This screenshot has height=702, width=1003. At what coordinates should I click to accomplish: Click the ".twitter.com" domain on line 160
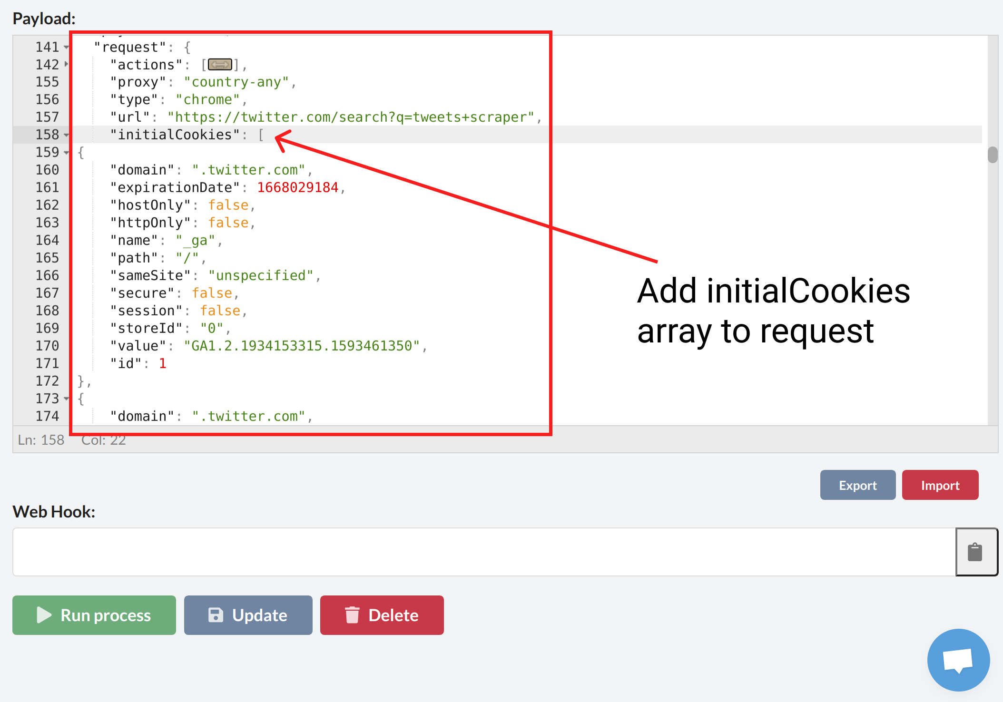click(x=248, y=170)
